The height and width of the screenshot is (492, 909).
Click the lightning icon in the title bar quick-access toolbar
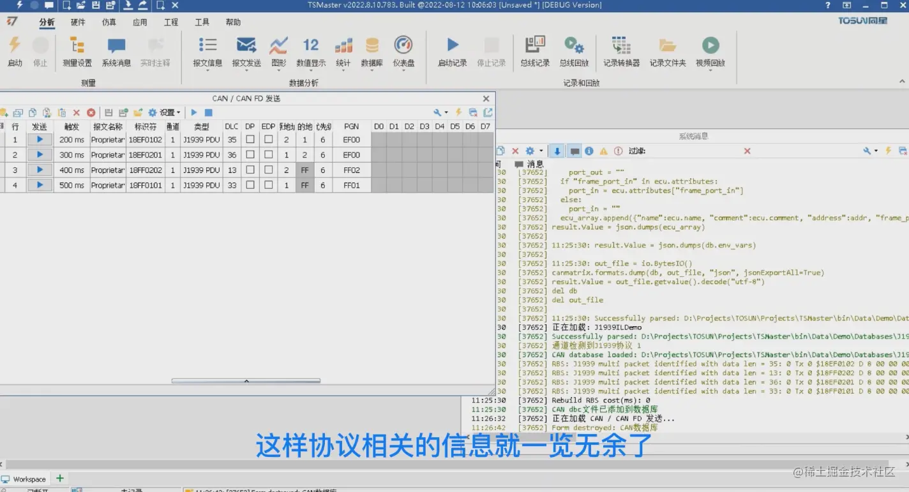point(20,5)
